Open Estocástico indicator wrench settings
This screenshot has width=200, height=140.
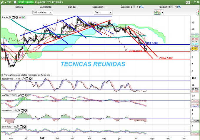pyautogui.click(x=23, y=79)
